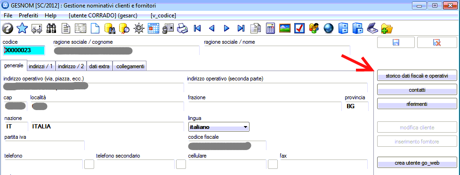Viewport: 460px width, 175px height.
Task: Open the calendar icon
Action: click(153, 28)
